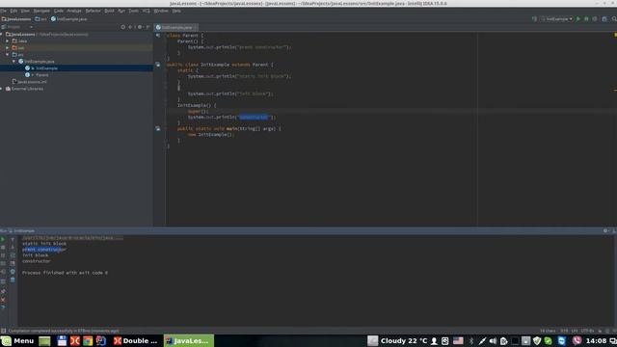
Task: Open Run panel settings gear
Action: click(x=605, y=231)
